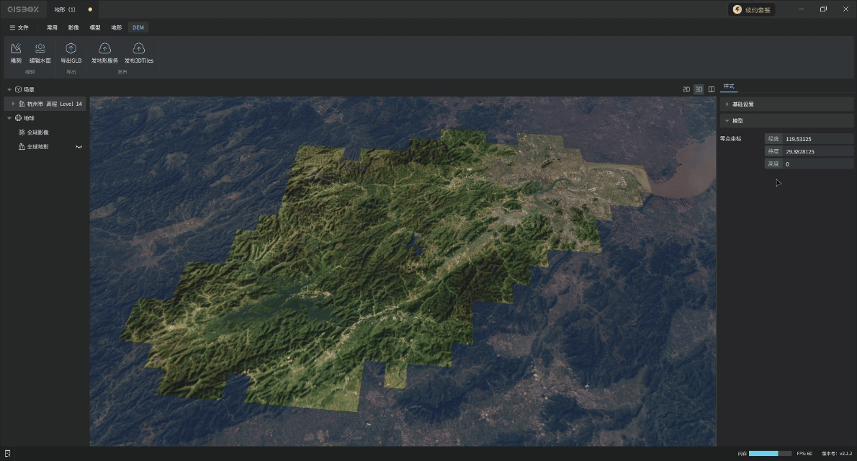This screenshot has height=461, width=857.
Task: Expand the 杭州市 高程 Level 14 tree item
Action: [x=13, y=104]
